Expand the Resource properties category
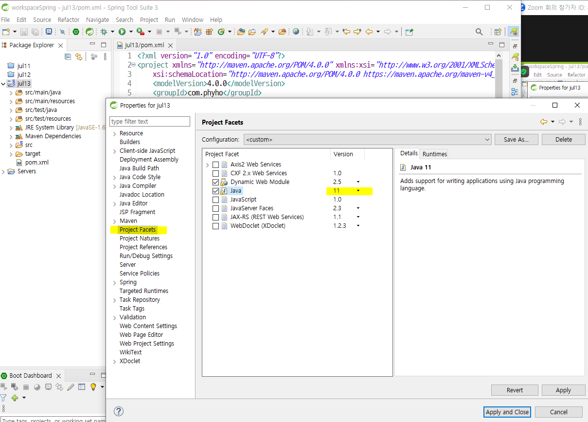 point(114,133)
